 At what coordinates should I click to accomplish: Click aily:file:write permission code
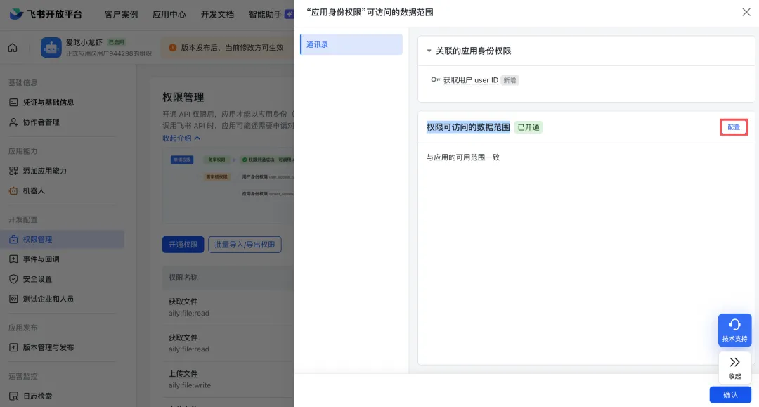pyautogui.click(x=190, y=385)
